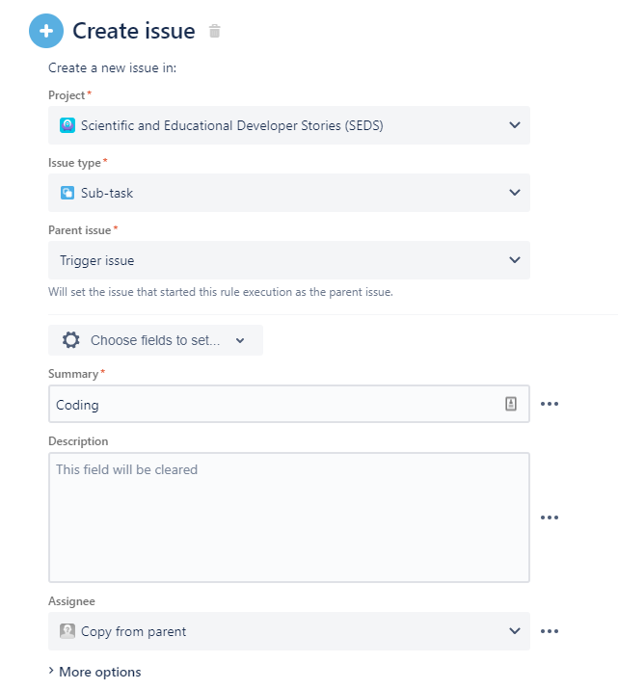Open the Project dropdown
The width and height of the screenshot is (618, 690).
pyautogui.click(x=288, y=125)
